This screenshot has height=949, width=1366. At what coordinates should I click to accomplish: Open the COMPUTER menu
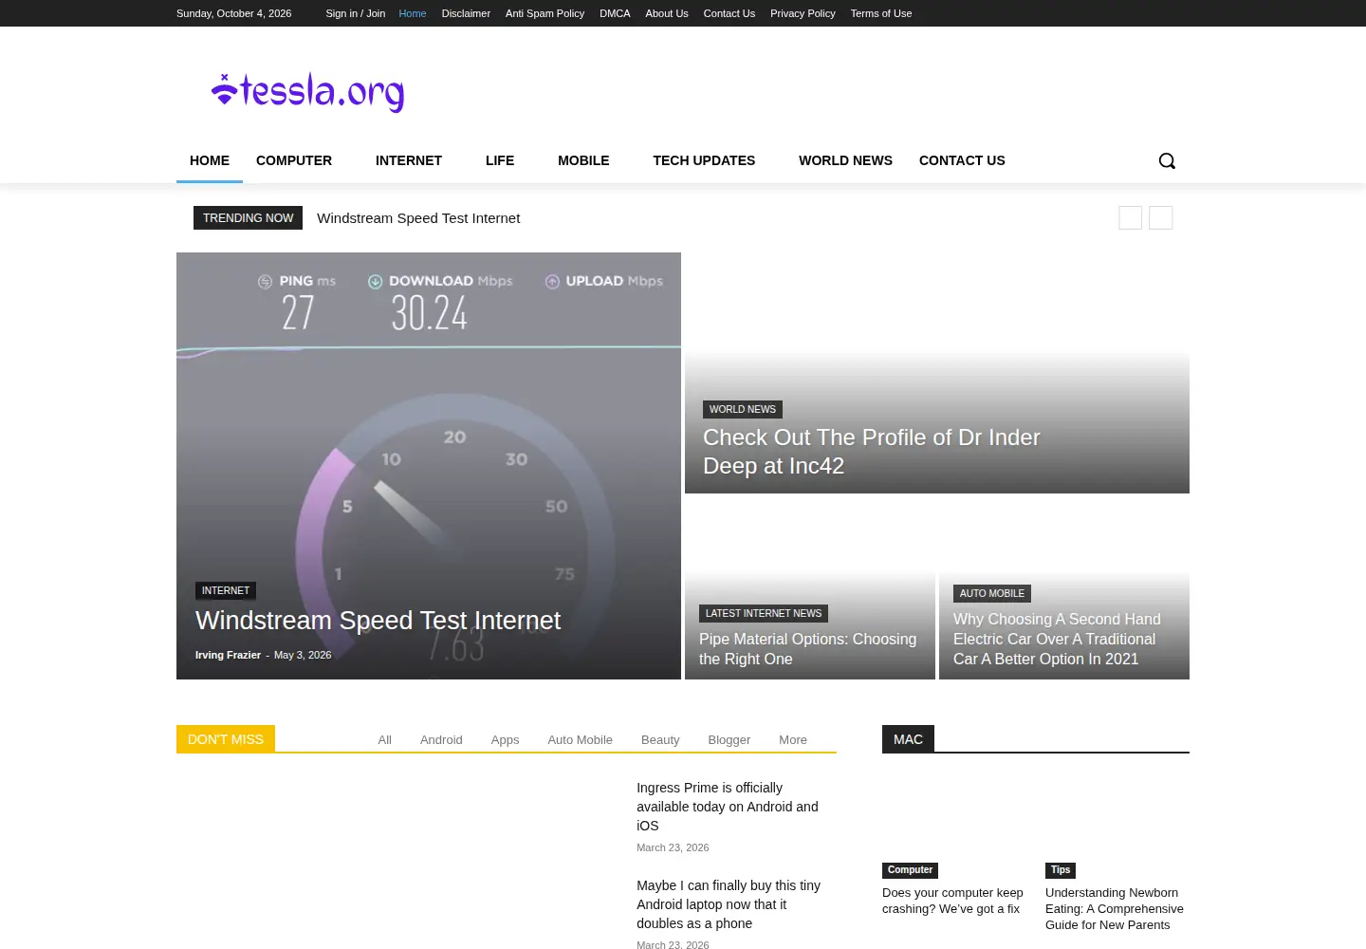[x=294, y=160]
